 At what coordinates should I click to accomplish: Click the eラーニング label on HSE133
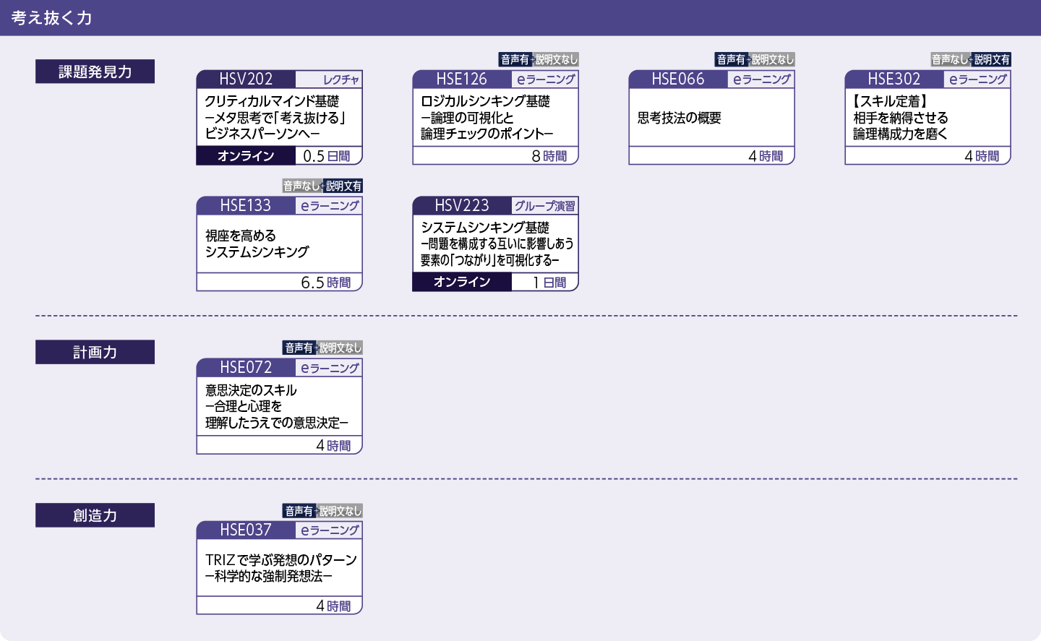(x=330, y=206)
